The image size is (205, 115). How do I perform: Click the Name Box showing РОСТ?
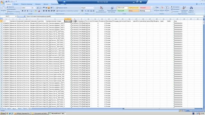(x=8, y=16)
